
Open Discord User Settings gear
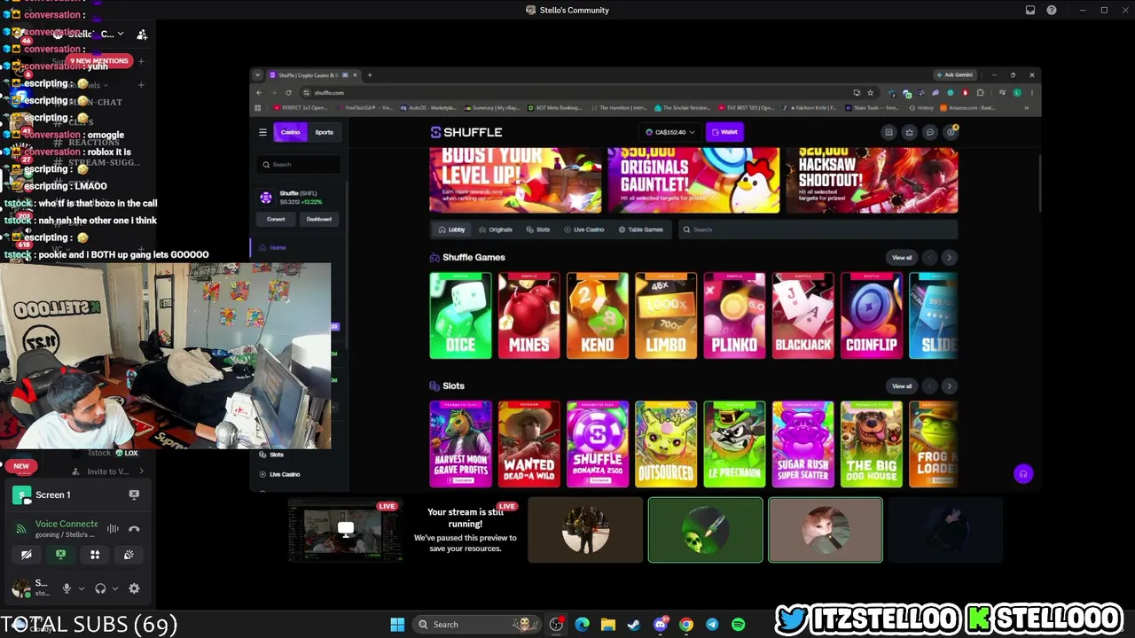pyautogui.click(x=134, y=588)
